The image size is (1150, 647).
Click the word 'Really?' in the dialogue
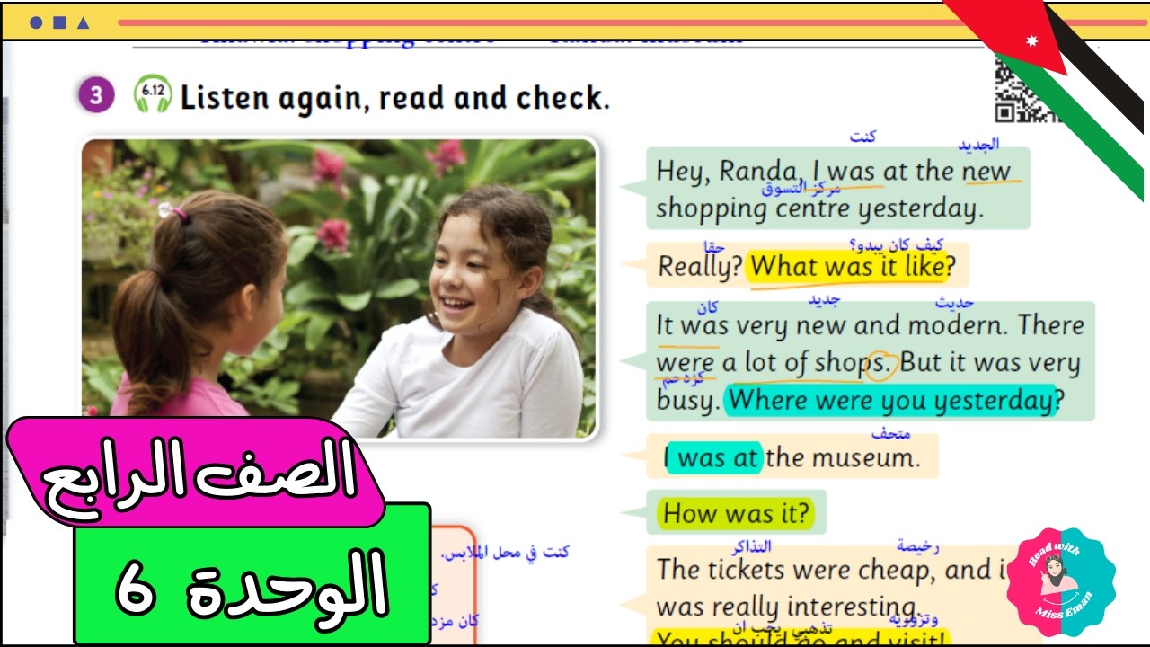click(x=699, y=266)
